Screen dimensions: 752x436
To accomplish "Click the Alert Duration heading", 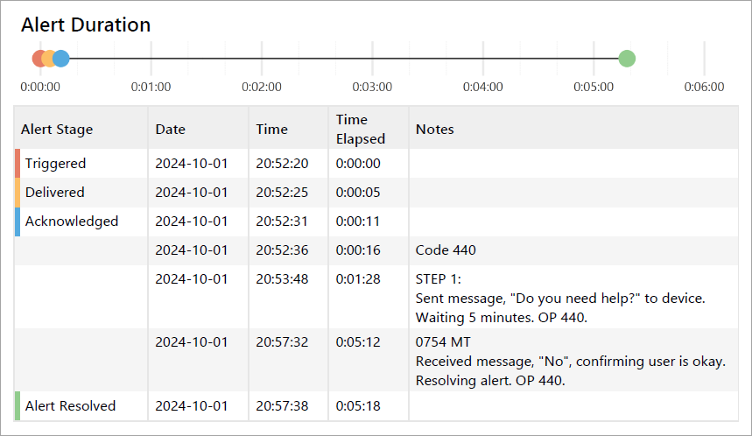I will (x=86, y=25).
